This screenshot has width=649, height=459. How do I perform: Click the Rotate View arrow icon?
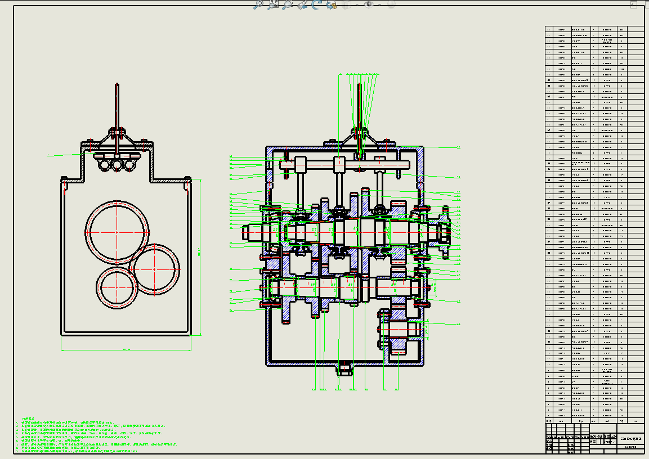[317, 4]
